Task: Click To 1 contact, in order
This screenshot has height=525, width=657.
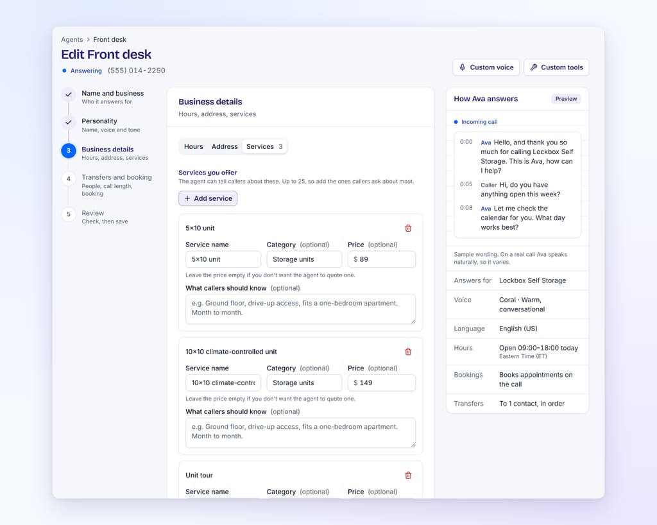Action: (x=531, y=404)
